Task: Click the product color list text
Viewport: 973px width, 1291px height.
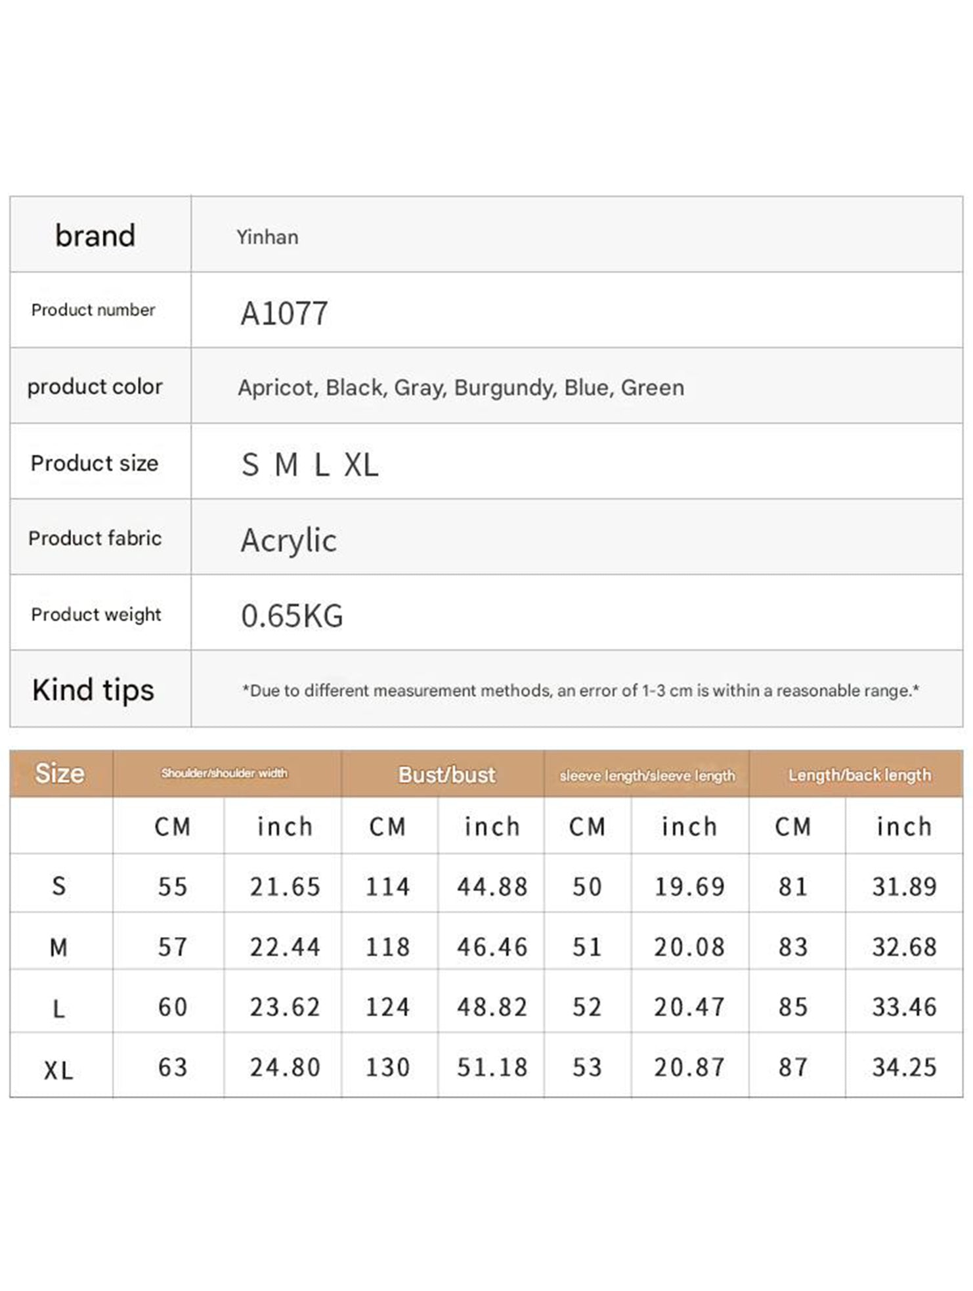Action: tap(460, 387)
